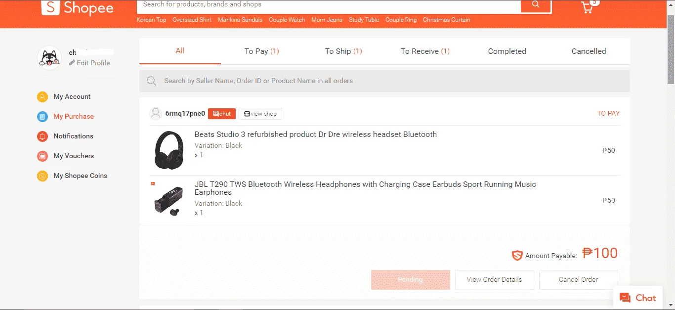675x310 pixels.
Task: Click the Shopee Guarantee shield icon
Action: point(517,256)
